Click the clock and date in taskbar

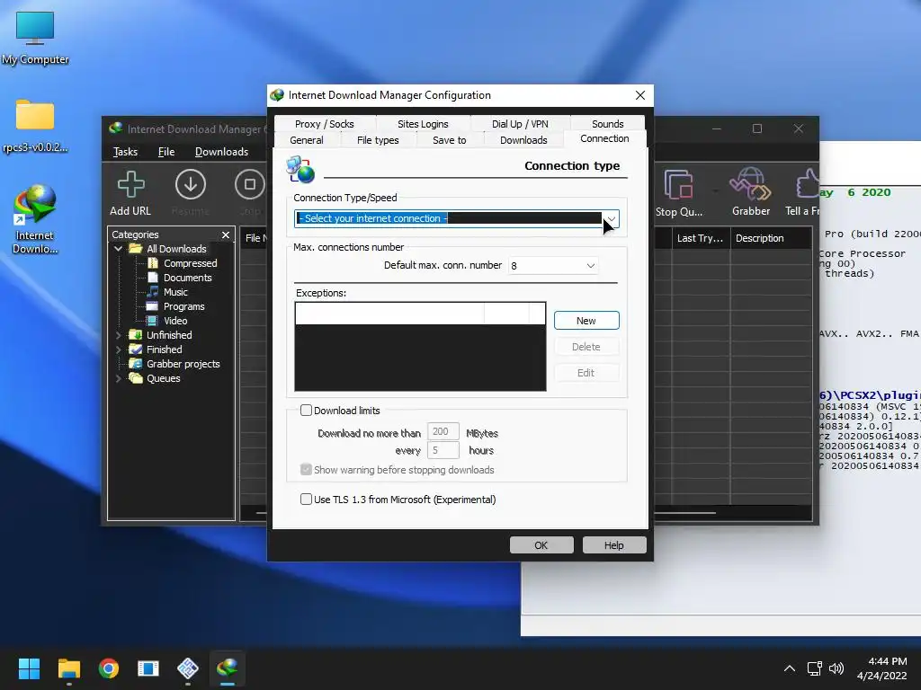coord(881,668)
